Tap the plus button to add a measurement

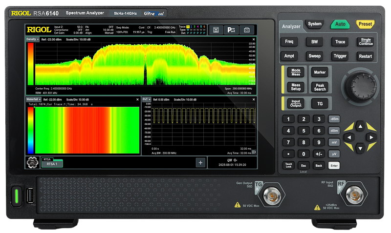pos(200,163)
